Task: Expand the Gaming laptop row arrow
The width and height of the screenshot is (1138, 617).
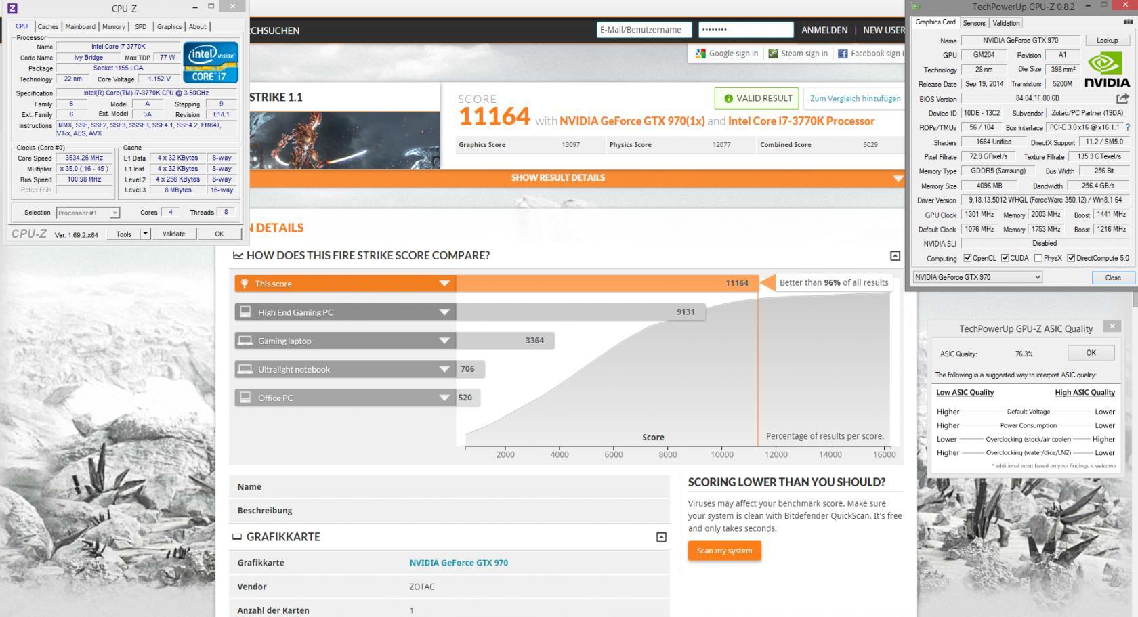Action: coord(444,341)
